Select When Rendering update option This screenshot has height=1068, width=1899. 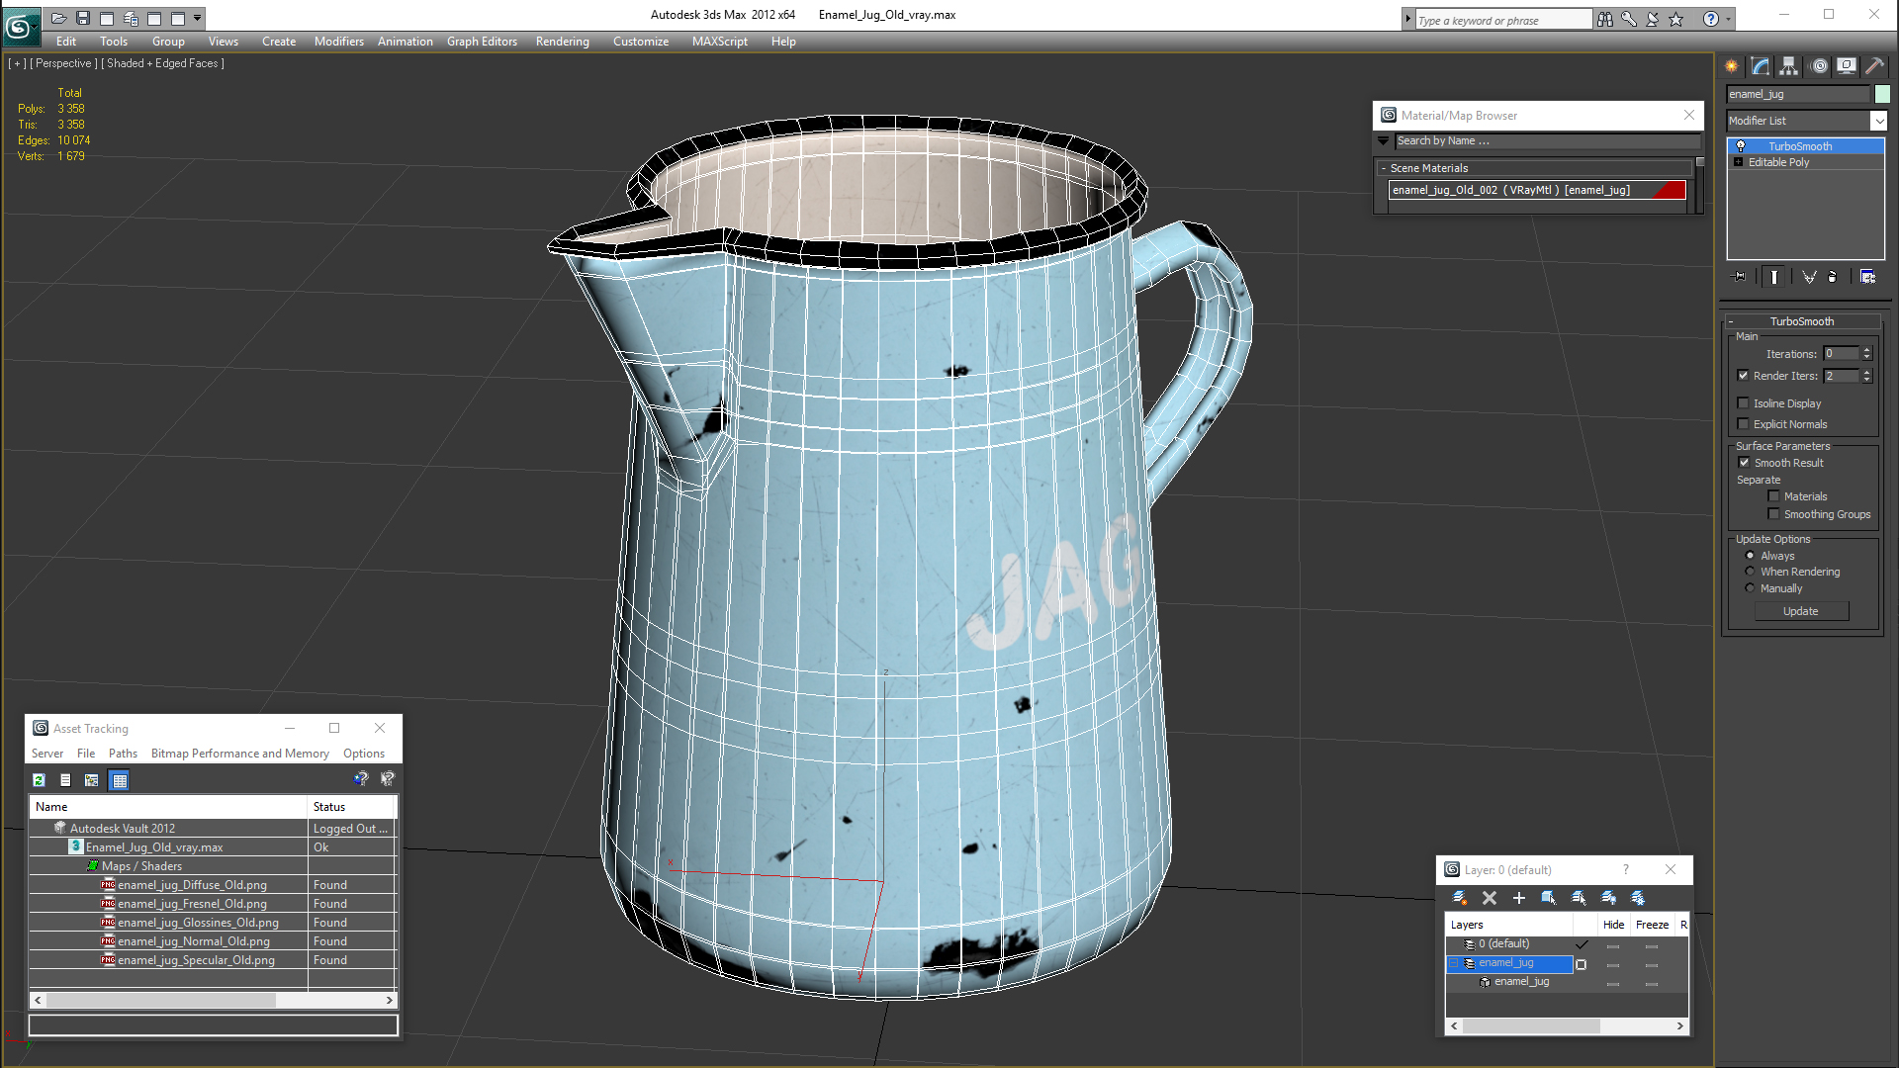pos(1751,572)
